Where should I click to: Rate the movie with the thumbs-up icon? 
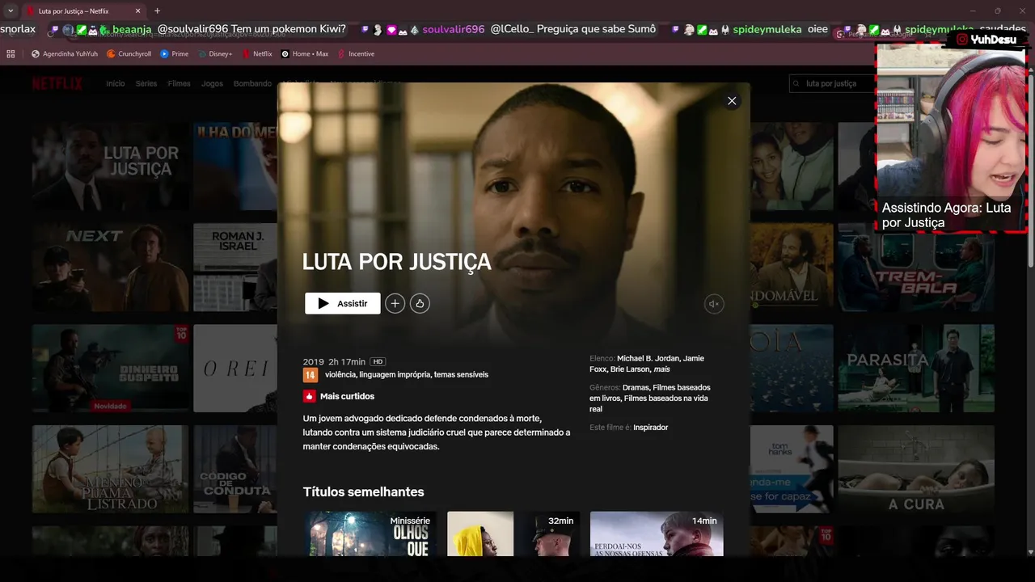(420, 303)
